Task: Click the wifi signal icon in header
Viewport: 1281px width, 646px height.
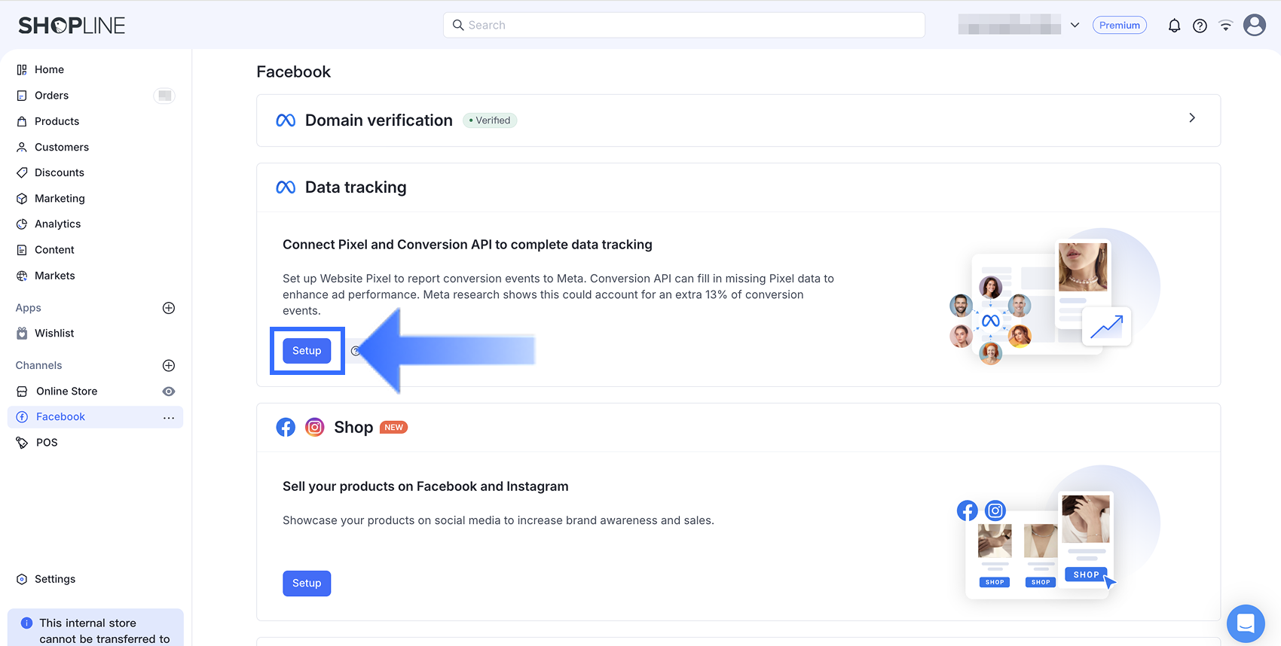Action: click(1226, 26)
